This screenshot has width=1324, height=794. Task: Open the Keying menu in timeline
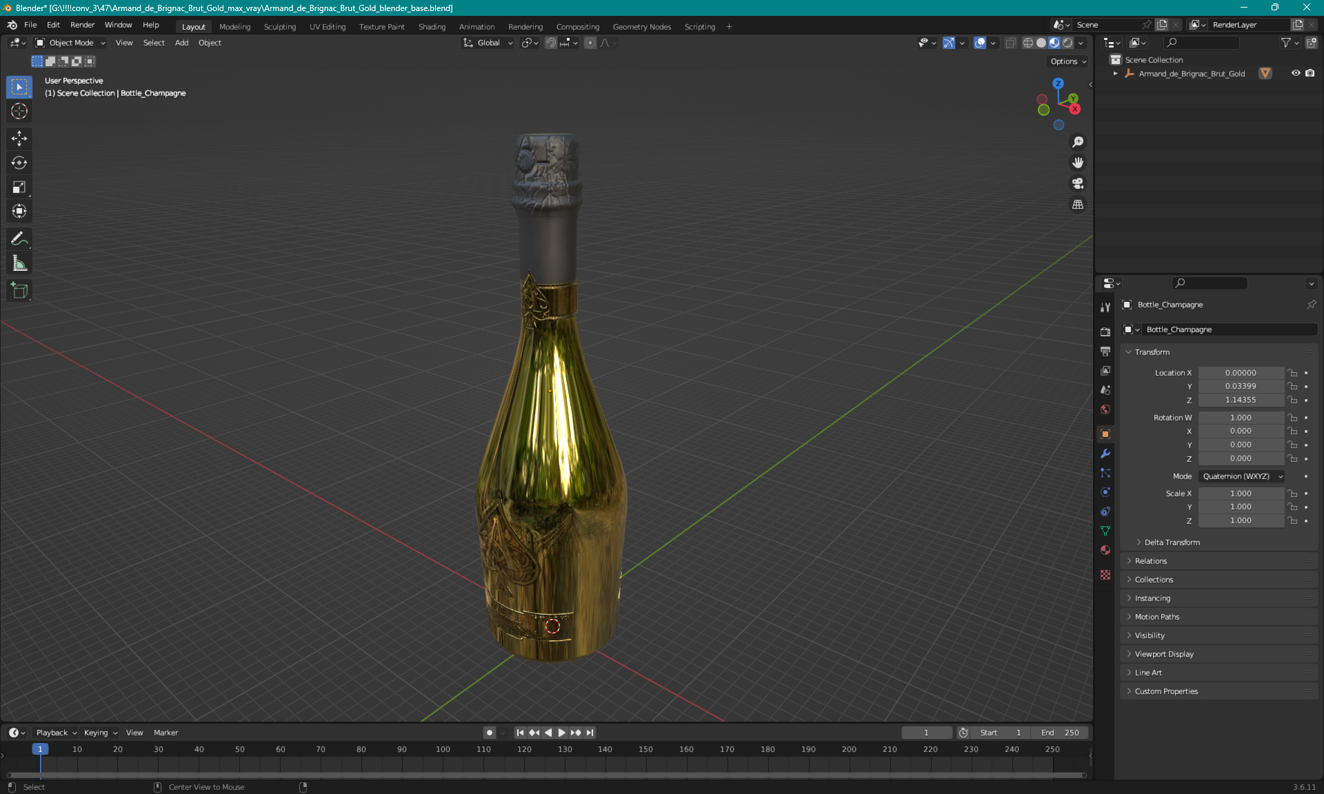[100, 733]
